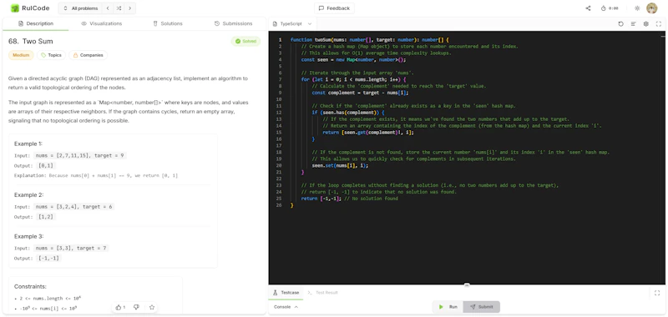
Task: Show the Companies tags
Action: click(89, 55)
